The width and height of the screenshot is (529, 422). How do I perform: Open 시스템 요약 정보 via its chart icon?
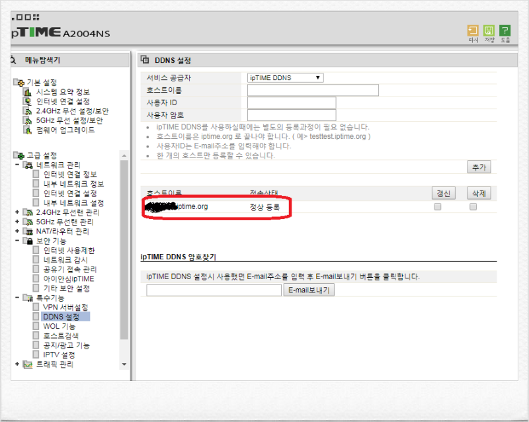26,91
